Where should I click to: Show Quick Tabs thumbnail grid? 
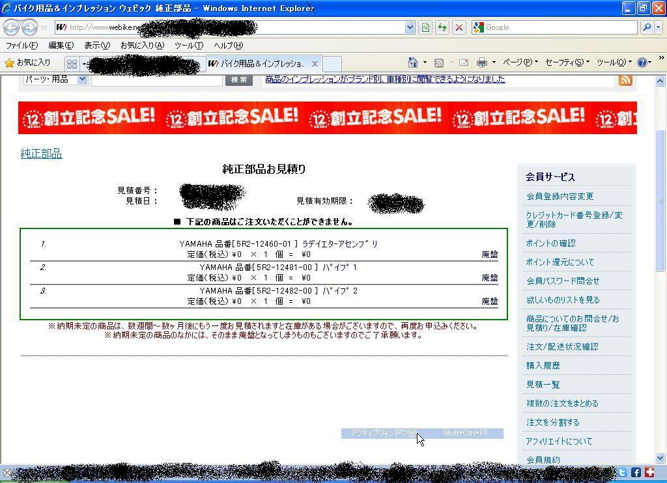point(72,64)
